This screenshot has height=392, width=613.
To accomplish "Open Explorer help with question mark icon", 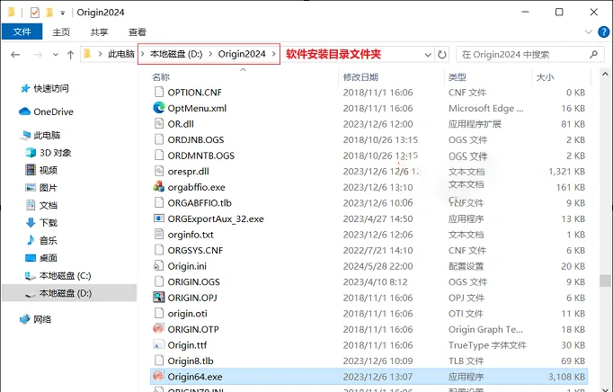I will coord(604,31).
